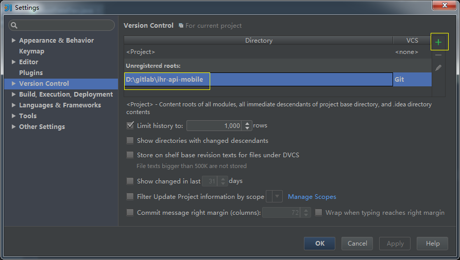Select Version Control settings category

(44, 83)
